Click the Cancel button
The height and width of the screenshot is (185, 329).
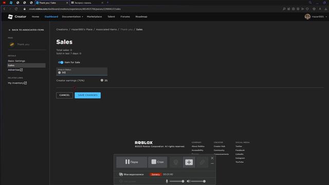pyautogui.click(x=64, y=95)
